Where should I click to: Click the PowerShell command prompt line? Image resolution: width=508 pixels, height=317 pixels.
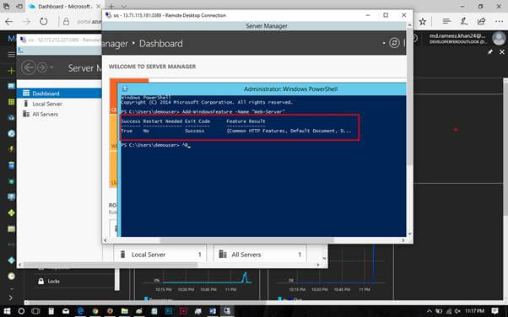155,145
